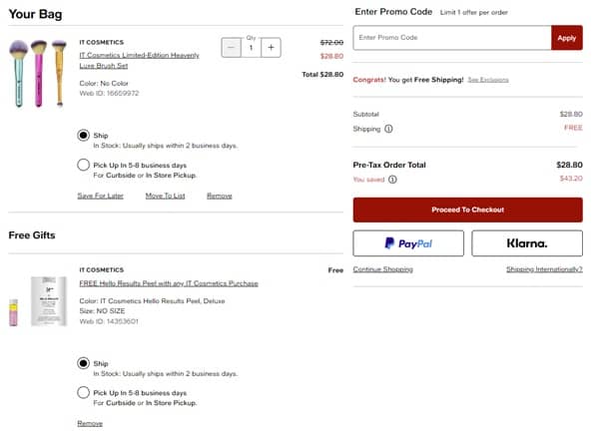
Task: Open Shipping Internationally link
Action: pyautogui.click(x=544, y=269)
